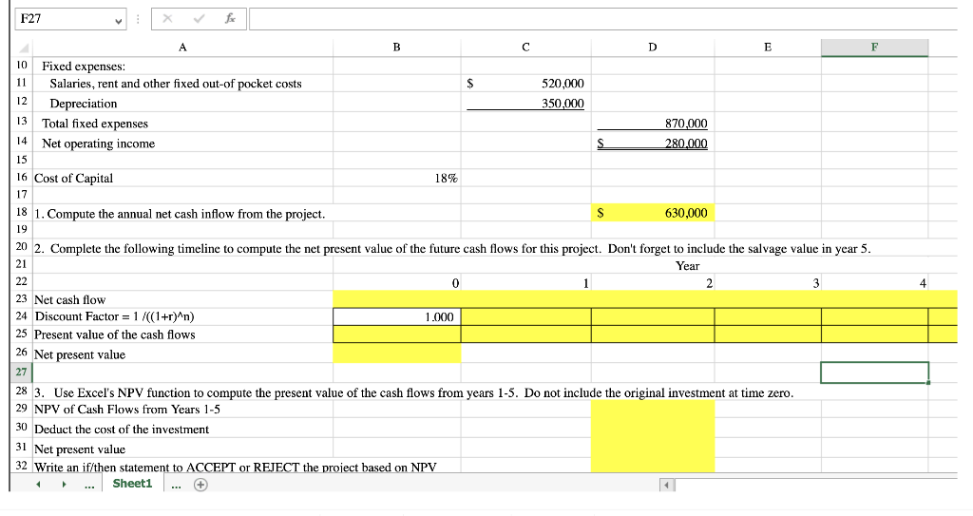
Task: Select the 'Depreciation' label cell
Action: pyautogui.click(x=182, y=103)
